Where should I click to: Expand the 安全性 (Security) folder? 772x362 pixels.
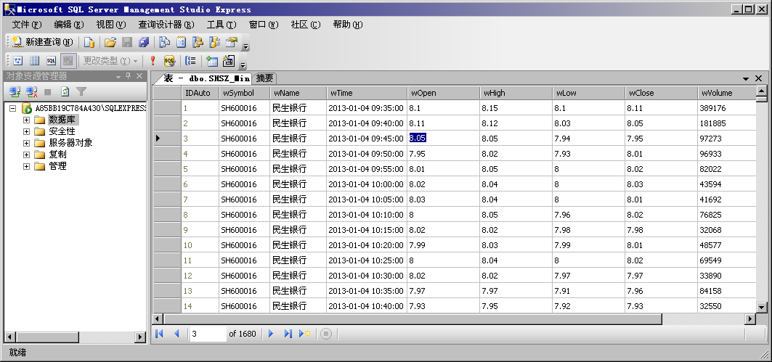point(26,131)
